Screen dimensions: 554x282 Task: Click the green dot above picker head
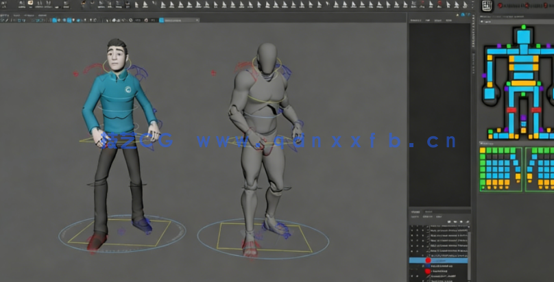(x=523, y=27)
